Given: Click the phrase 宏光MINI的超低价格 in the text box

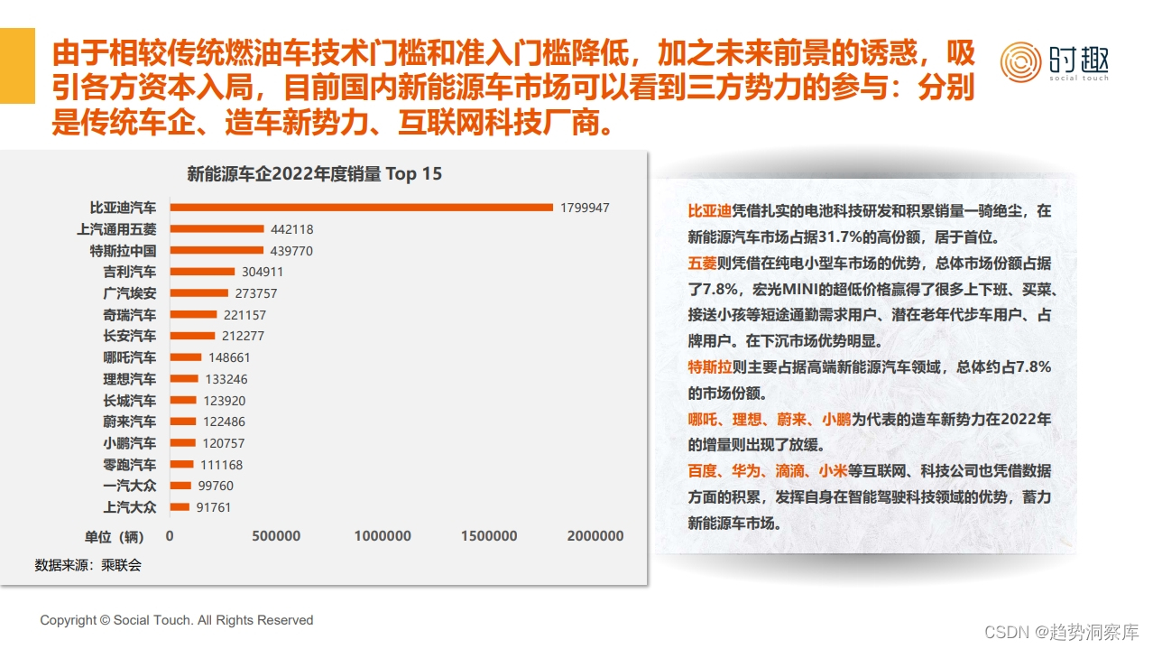Looking at the screenshot, I should coord(812,290).
